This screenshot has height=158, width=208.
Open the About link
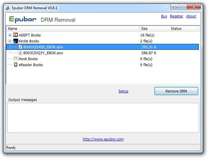point(191,16)
